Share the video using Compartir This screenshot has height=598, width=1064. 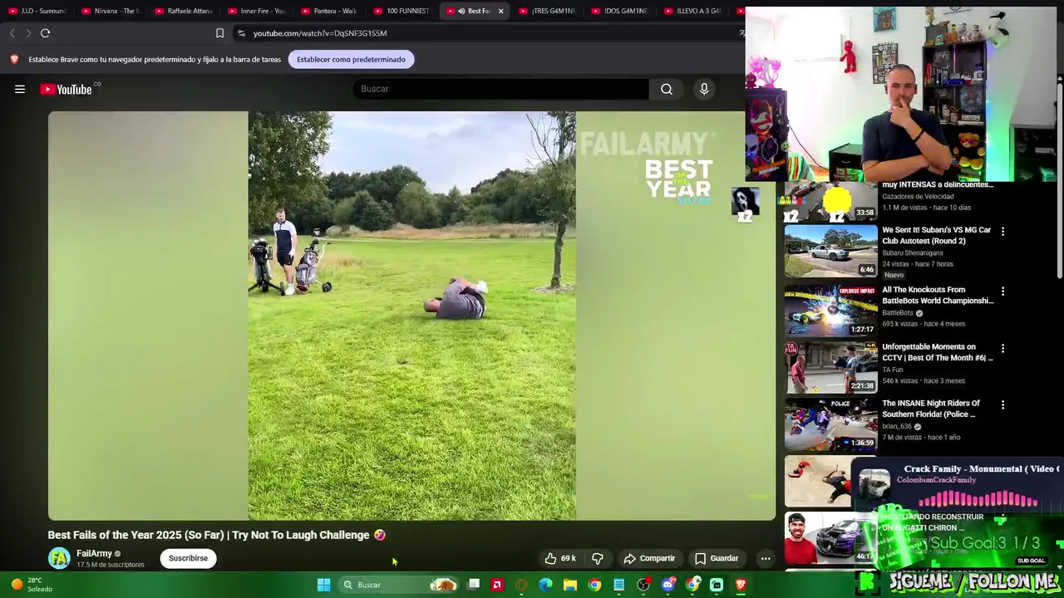tap(649, 558)
